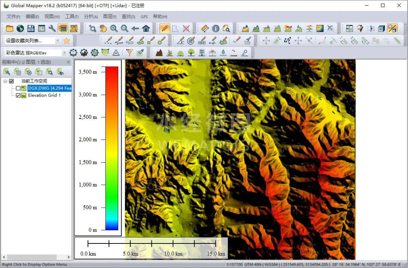The image size is (408, 268).
Task: Open the 工具 (Tools) menu
Action: [x=71, y=17]
